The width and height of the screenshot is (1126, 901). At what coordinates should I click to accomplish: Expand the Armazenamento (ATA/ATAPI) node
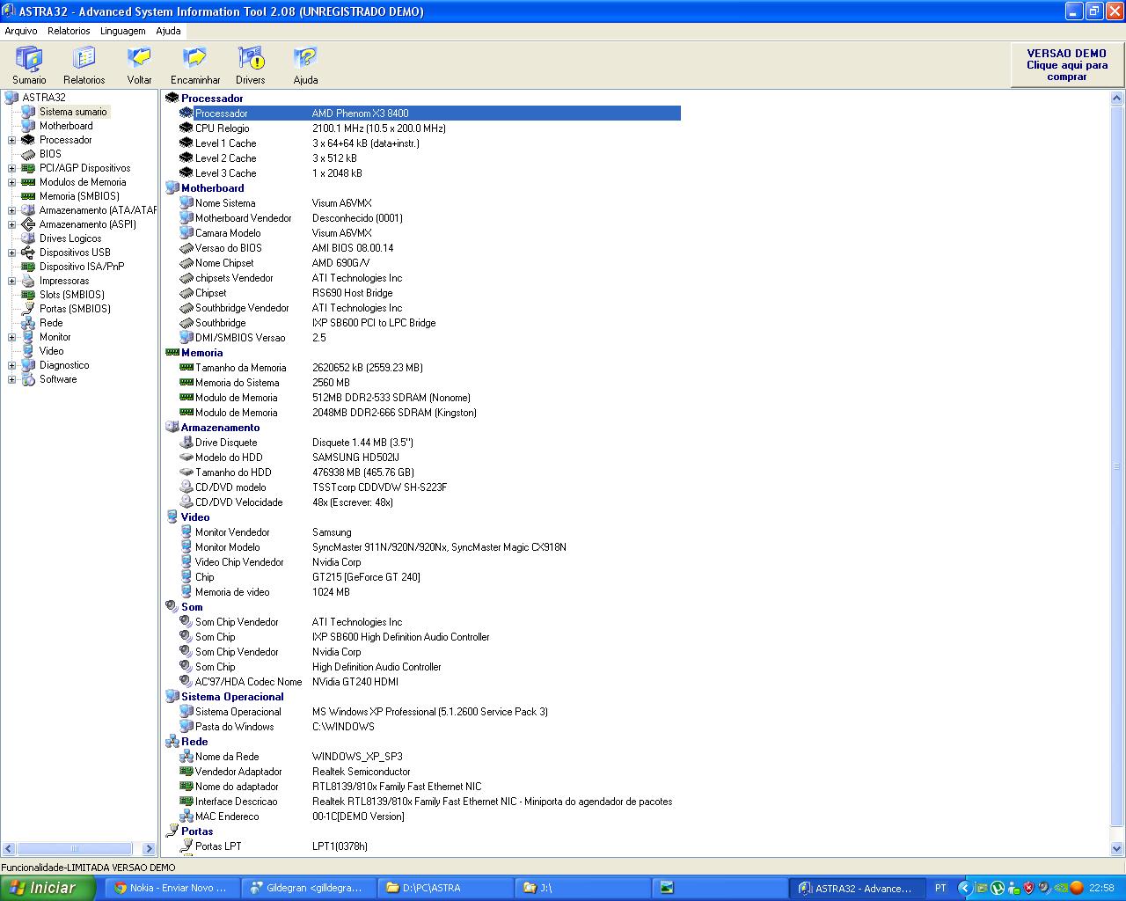[12, 210]
